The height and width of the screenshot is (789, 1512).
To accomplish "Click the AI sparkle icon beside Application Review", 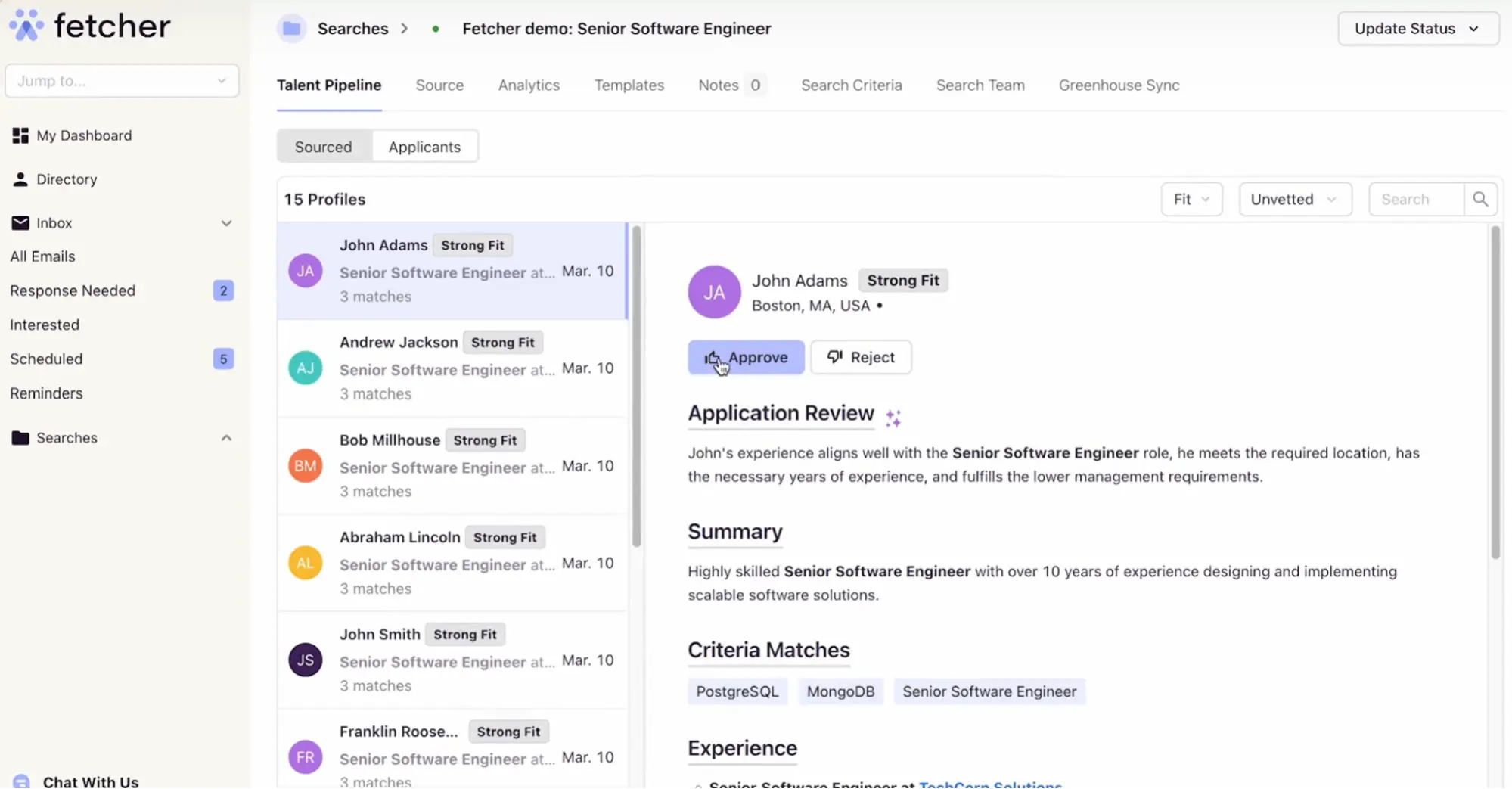I will (893, 418).
